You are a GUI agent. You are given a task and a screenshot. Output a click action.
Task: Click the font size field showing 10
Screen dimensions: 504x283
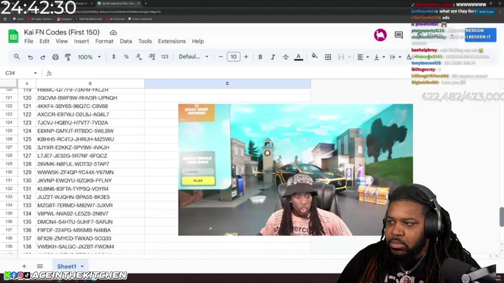233,57
